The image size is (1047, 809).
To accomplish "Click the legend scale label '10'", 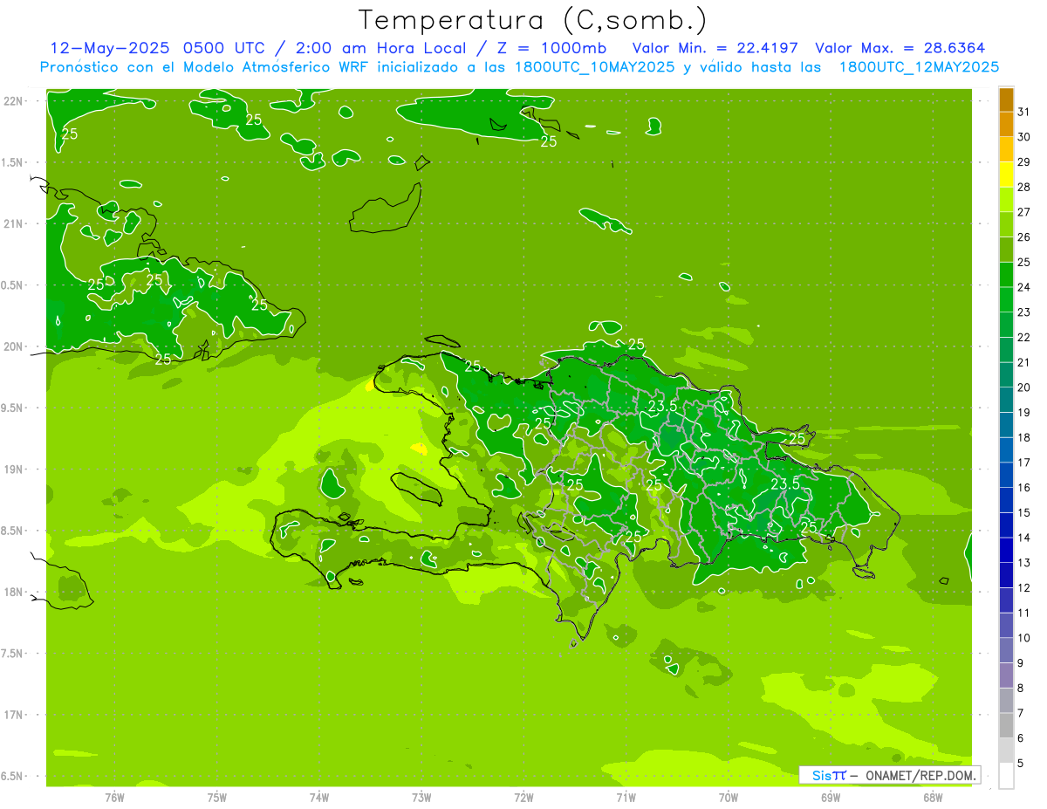I will click(1023, 638).
